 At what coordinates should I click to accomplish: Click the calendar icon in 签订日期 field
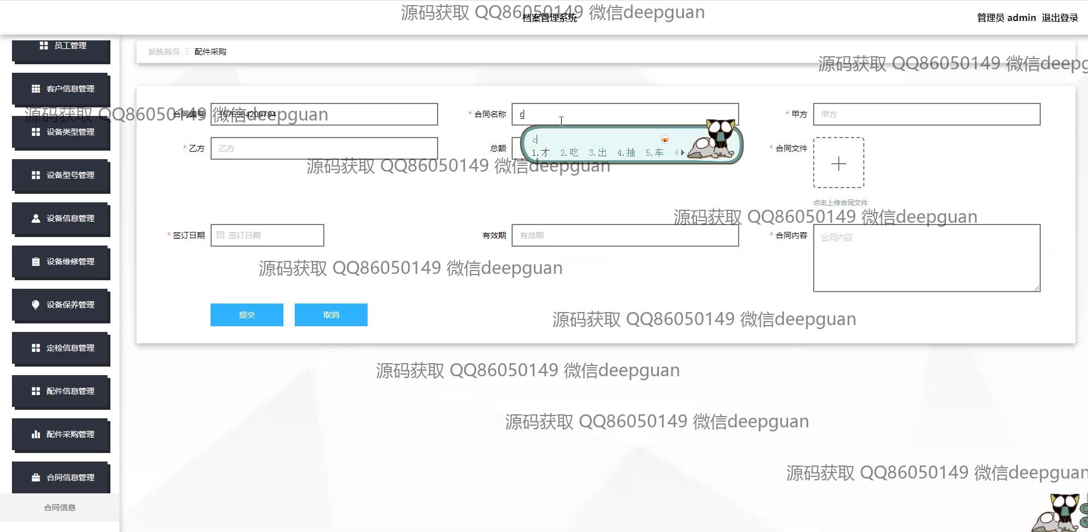coord(220,235)
